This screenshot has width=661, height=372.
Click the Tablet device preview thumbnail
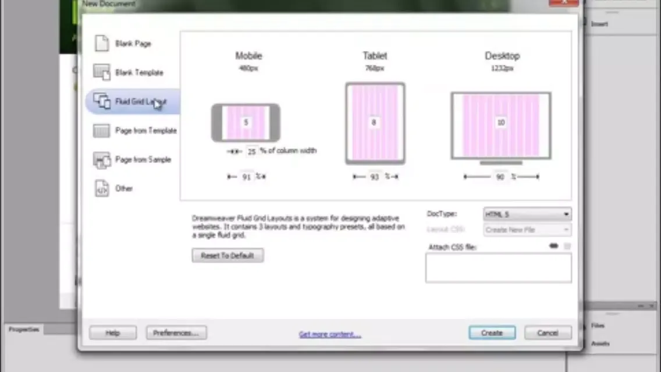point(375,123)
